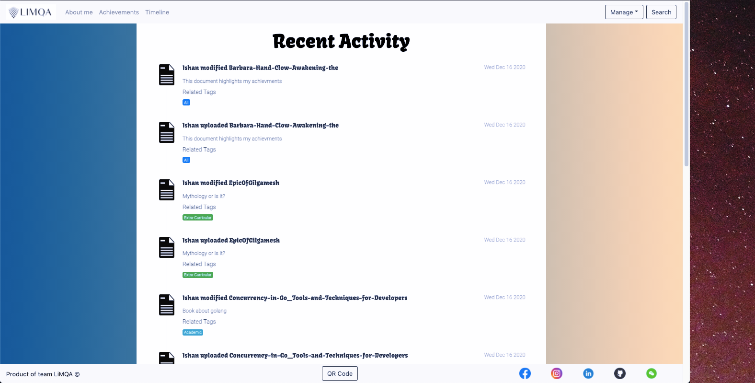
Task: Click document icon for modified Barbara-Hand-Clow-Awakening-the
Action: tap(167, 75)
